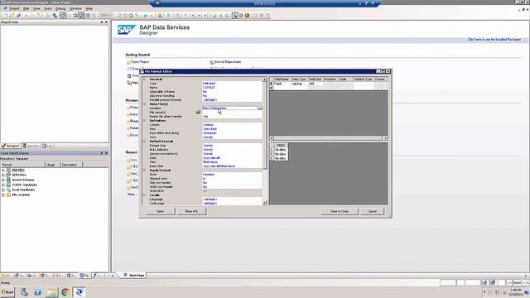Select the Formats tab in object library
The height and width of the screenshot is (298, 530).
[x=84, y=276]
